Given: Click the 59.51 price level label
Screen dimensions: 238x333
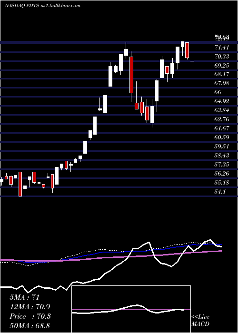Looking at the screenshot, I should 222,147.
